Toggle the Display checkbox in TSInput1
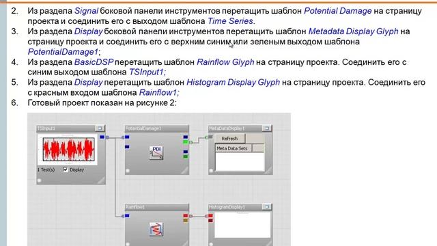This screenshot has height=246, width=437. click(66, 169)
